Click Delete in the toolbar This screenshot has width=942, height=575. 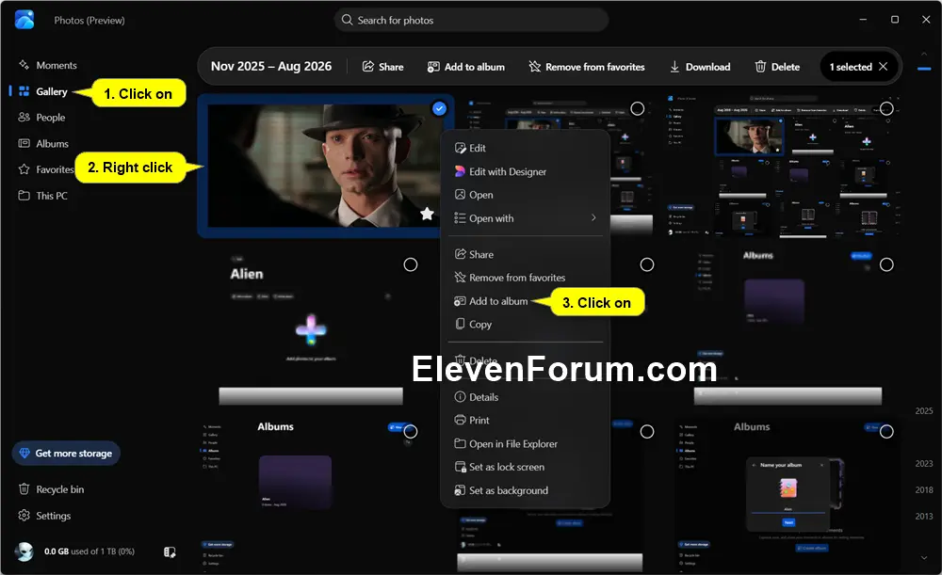777,67
